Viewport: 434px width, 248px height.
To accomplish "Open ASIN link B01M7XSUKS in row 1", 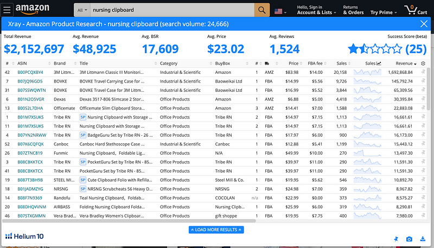I will [x=30, y=117].
